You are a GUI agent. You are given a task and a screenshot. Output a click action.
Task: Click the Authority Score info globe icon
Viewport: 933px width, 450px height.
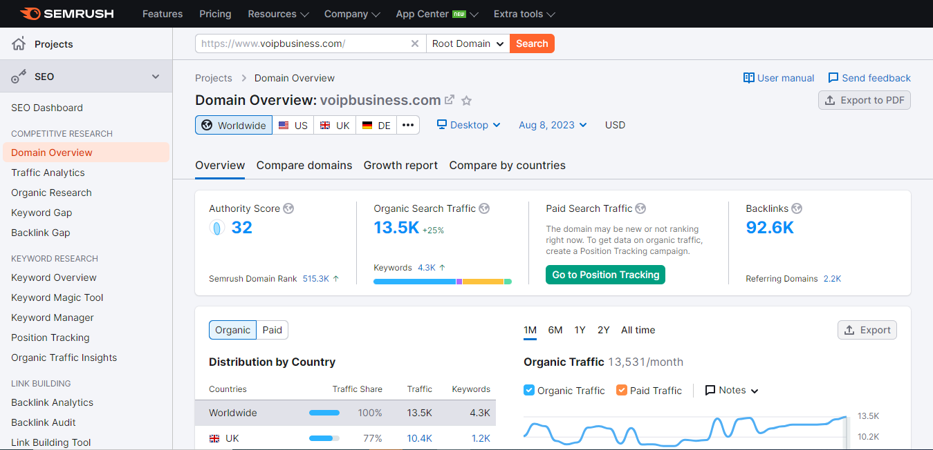(x=288, y=208)
